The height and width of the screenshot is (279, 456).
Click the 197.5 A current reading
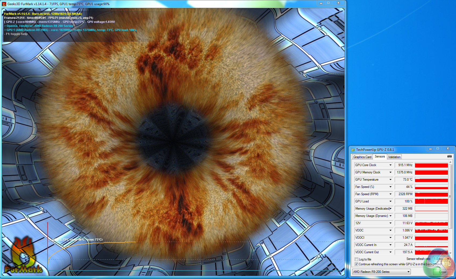click(x=404, y=252)
